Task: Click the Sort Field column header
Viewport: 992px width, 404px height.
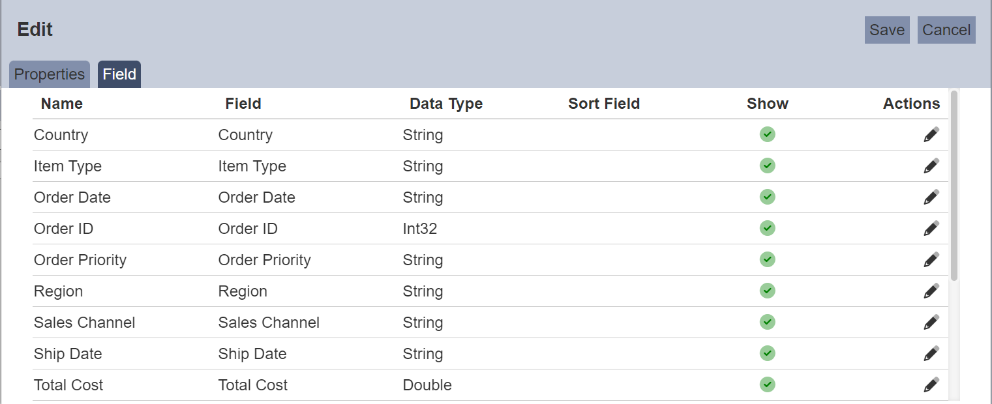Action: [604, 104]
